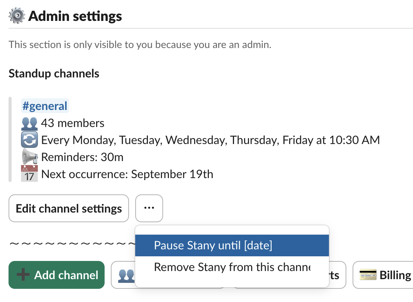Open the Billing button label

tap(395, 275)
